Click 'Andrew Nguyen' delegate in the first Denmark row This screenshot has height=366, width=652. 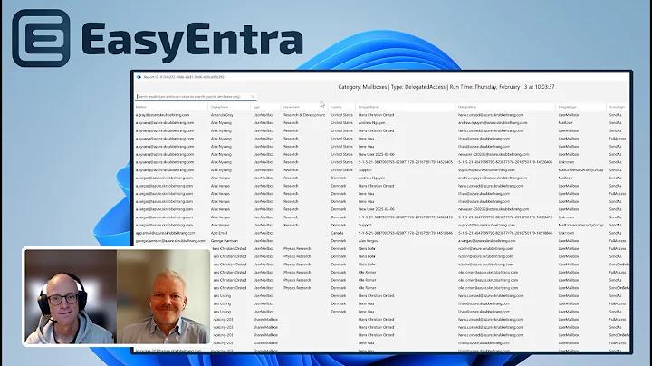[x=372, y=178]
